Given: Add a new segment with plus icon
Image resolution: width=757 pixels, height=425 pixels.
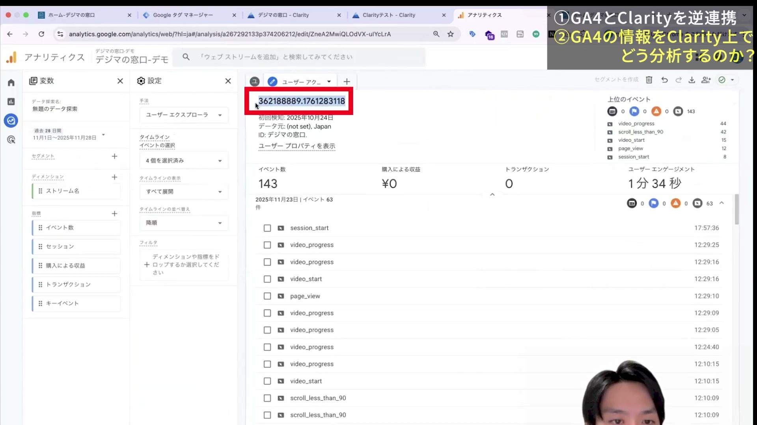Looking at the screenshot, I should click(114, 156).
